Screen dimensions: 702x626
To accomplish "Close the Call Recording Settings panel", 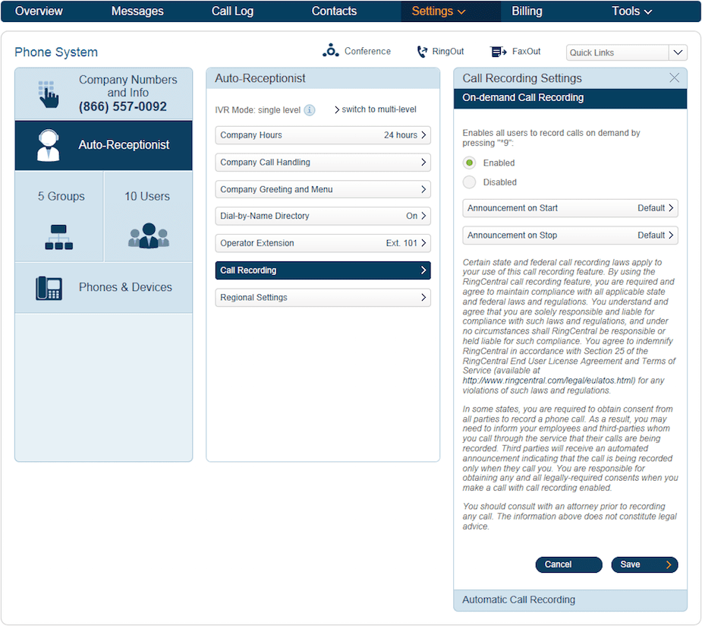I will (x=674, y=77).
